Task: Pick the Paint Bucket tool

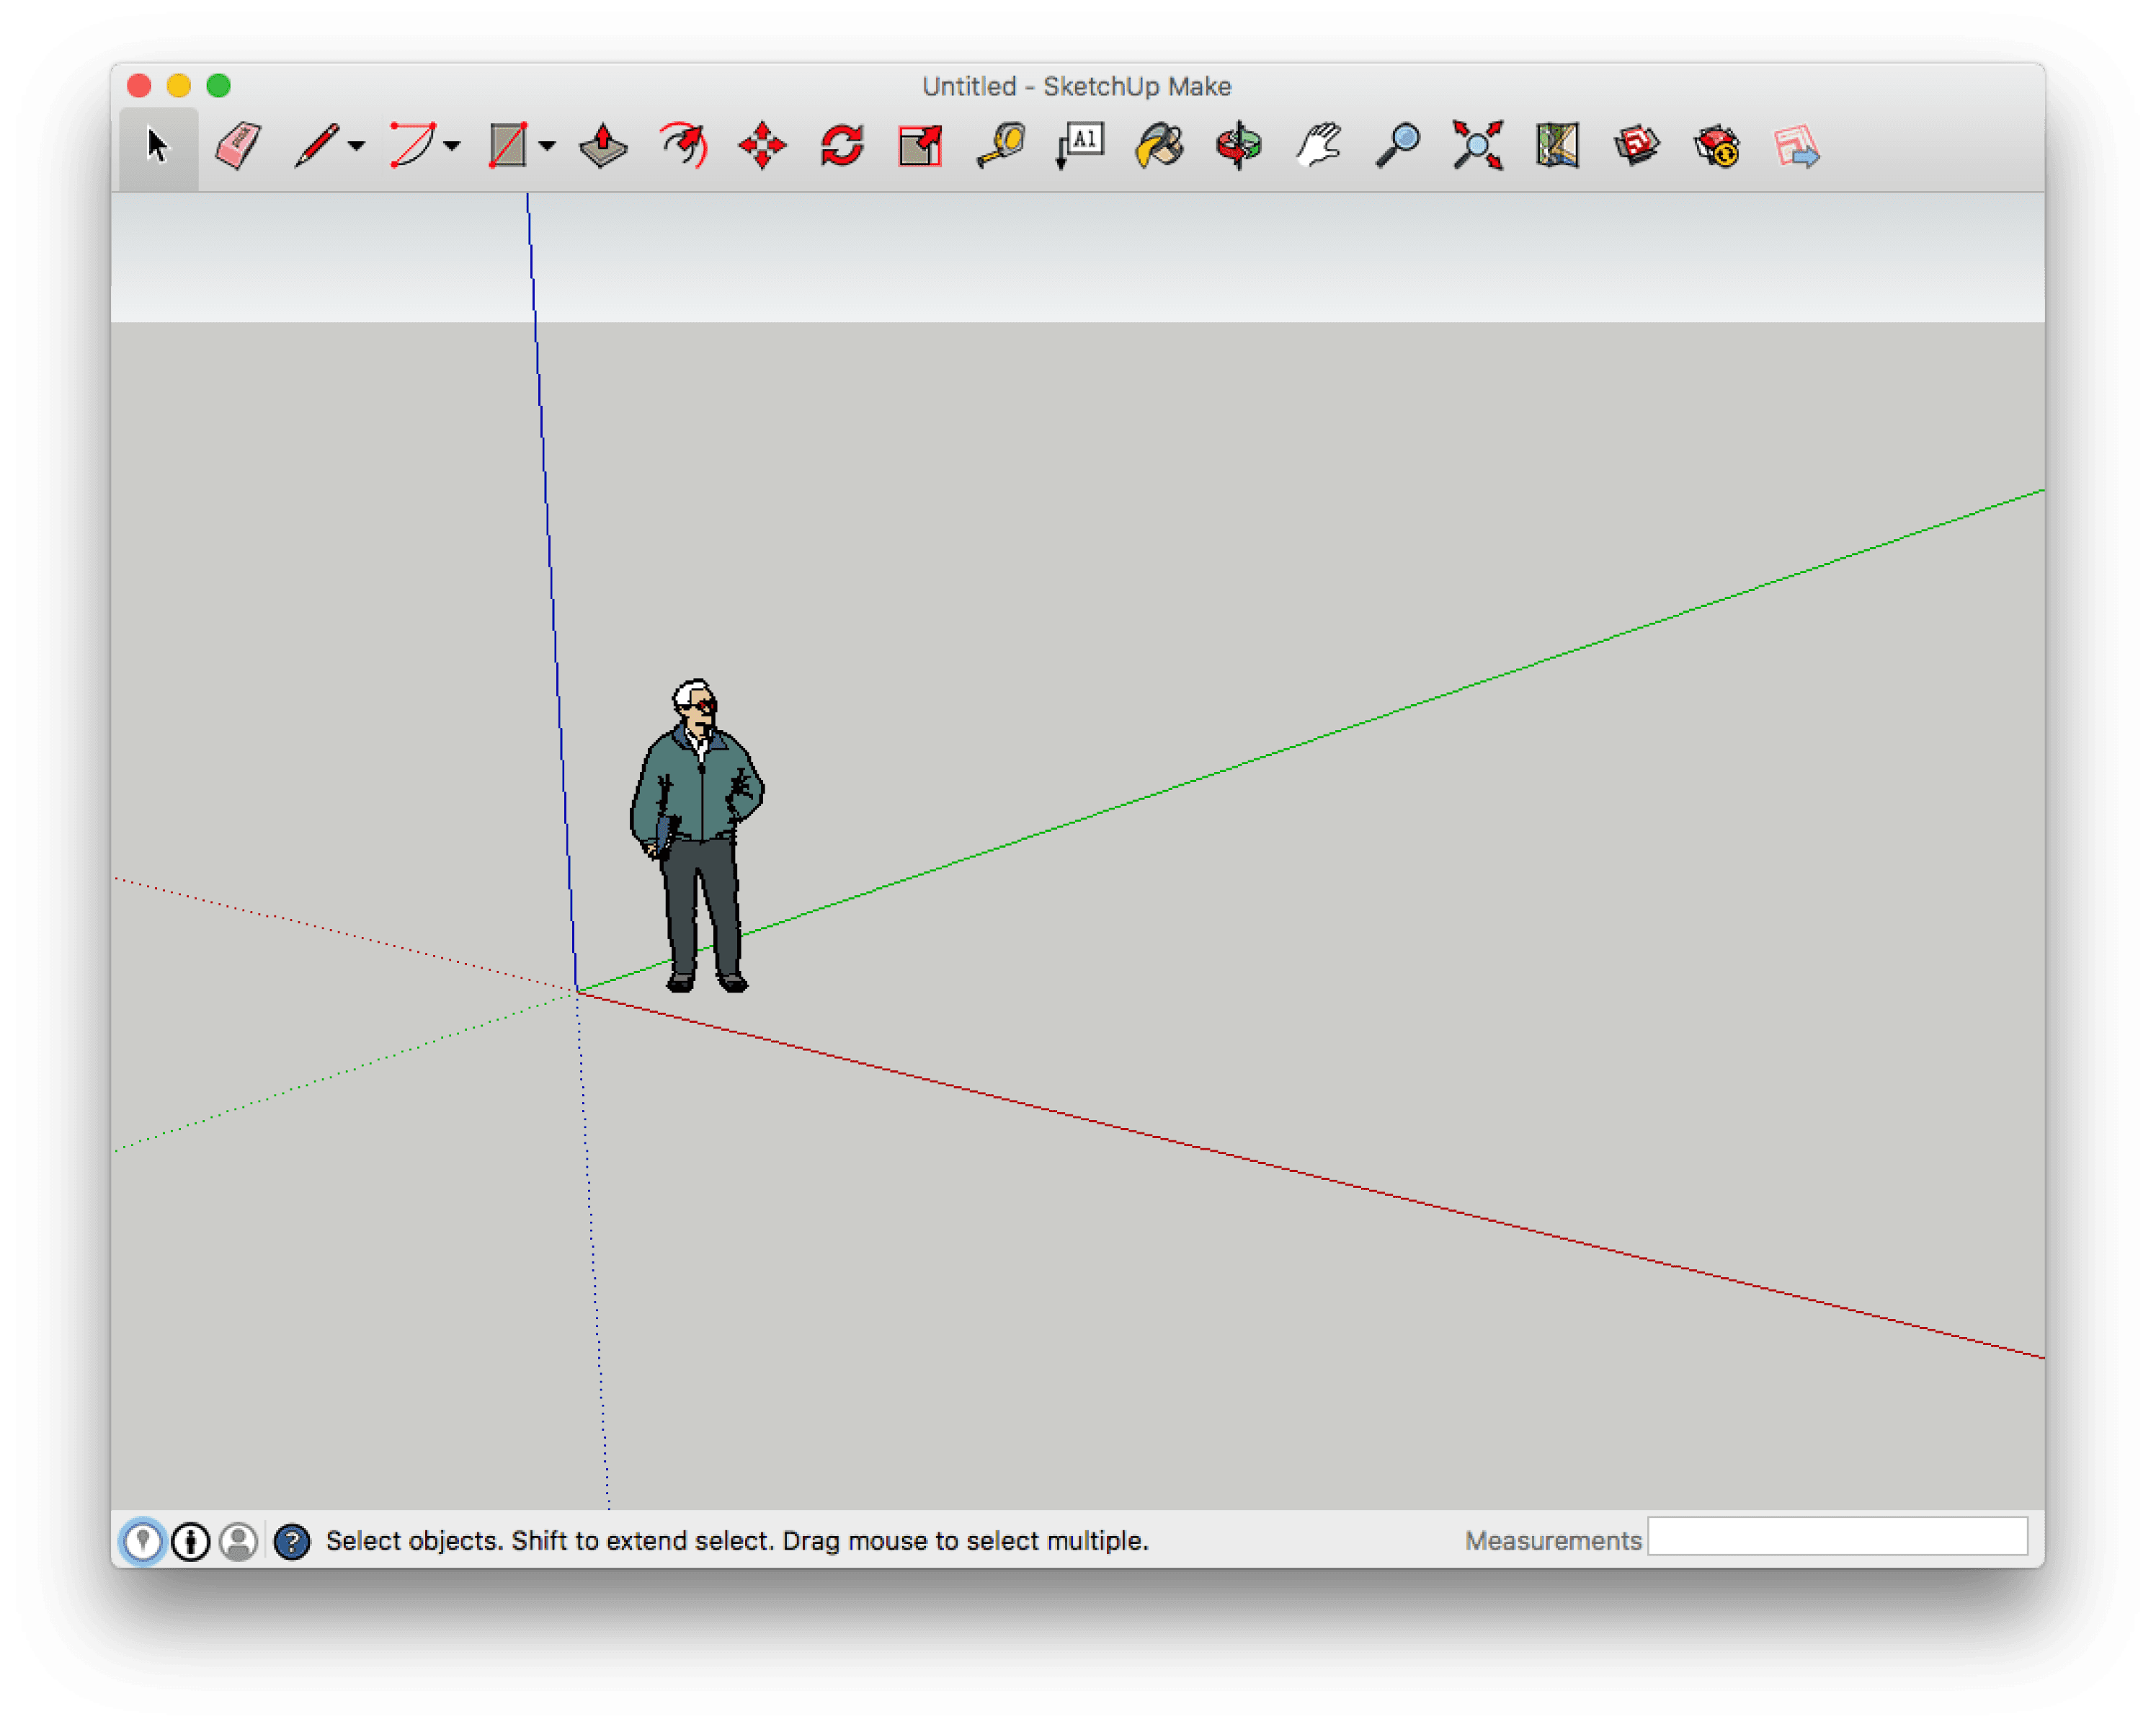Action: [x=1160, y=146]
